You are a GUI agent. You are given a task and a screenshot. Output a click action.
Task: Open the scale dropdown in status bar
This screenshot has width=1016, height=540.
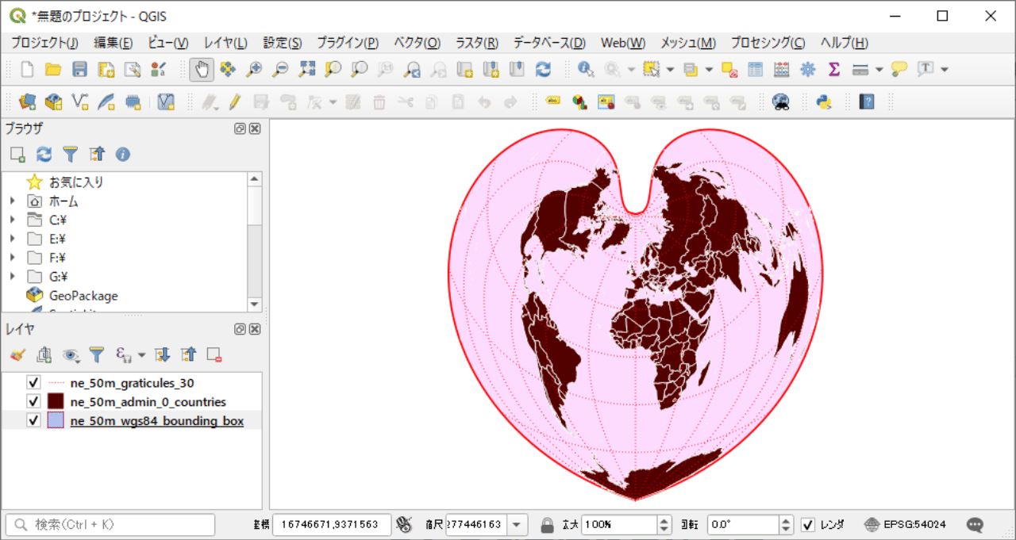[x=518, y=525]
